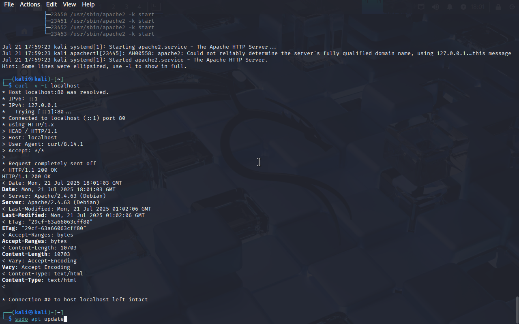Screen dimensions: 519x324
Task: Open the Actions menu
Action: tap(30, 4)
